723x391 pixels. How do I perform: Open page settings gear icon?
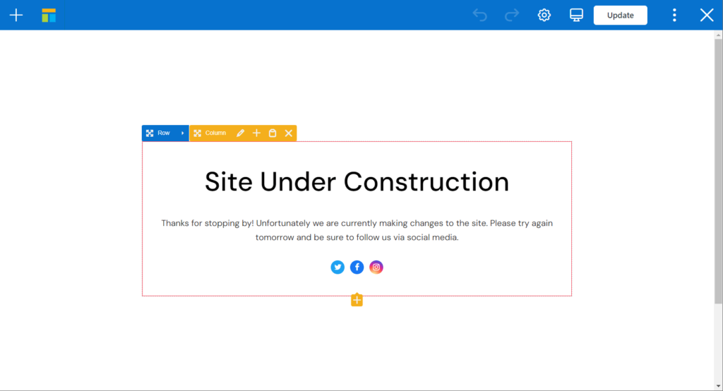pyautogui.click(x=544, y=16)
